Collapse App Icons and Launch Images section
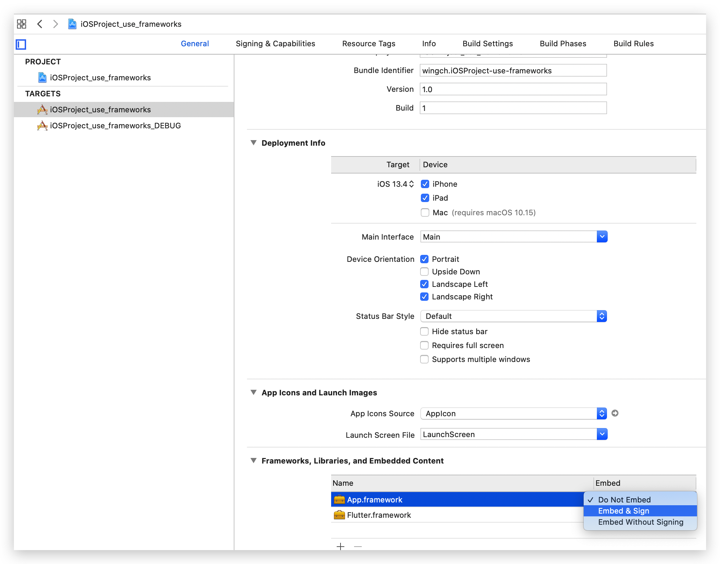The height and width of the screenshot is (564, 720). click(x=254, y=392)
